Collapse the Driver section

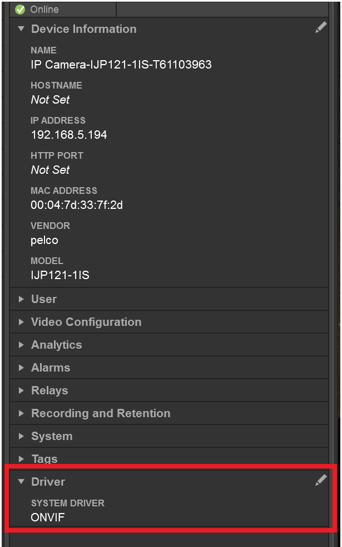click(21, 482)
